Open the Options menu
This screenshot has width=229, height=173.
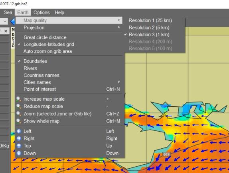pos(41,12)
